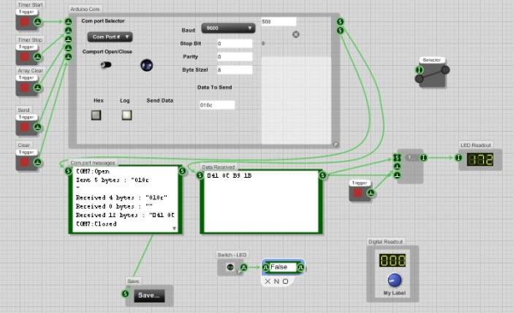Click the Selector switch node
This screenshot has height=313, width=513.
coord(432,74)
